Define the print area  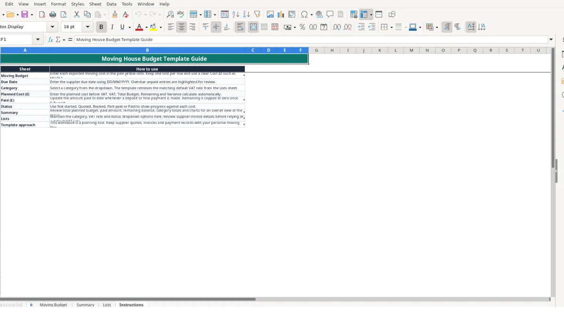(x=354, y=15)
